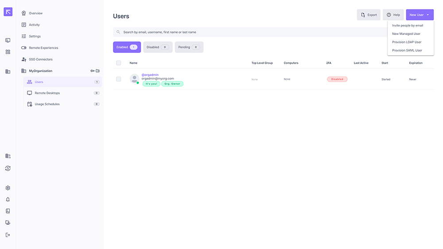Open the book documentation icon
Viewport: 443px width, 249px height.
[x=8, y=211]
